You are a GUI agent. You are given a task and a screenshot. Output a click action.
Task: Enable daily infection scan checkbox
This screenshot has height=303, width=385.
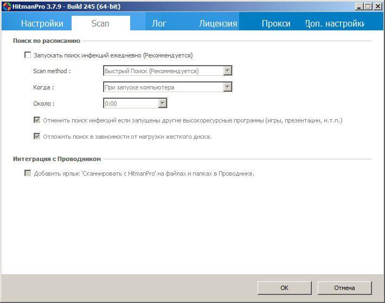tap(28, 55)
